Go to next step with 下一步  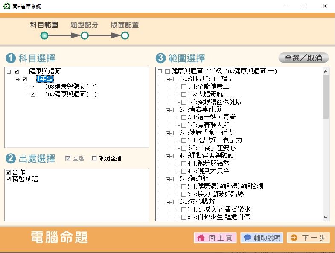click(308, 238)
